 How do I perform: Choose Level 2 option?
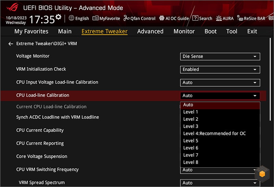pos(220,119)
